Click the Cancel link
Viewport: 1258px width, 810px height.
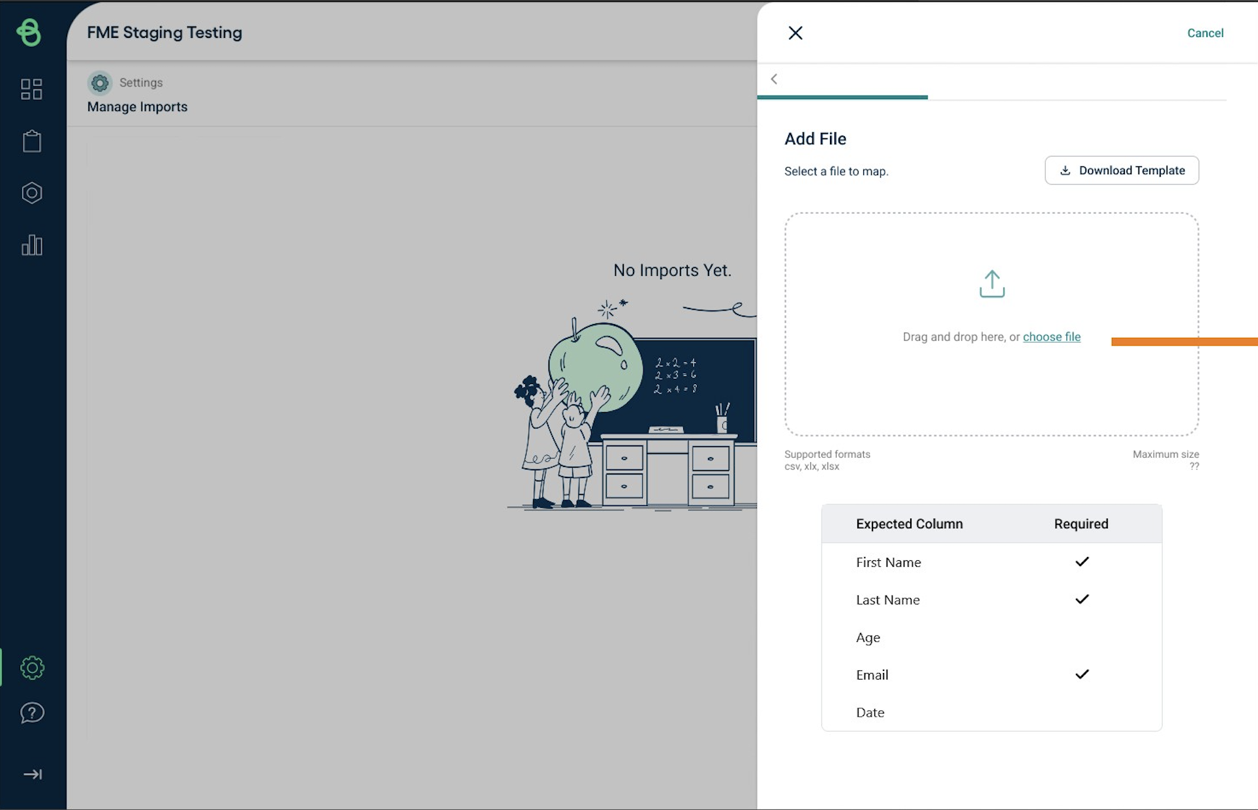point(1204,33)
